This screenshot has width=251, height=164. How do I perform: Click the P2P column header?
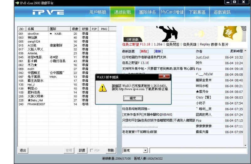point(94,29)
